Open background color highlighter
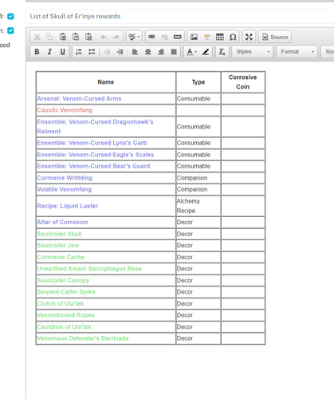Screen dimensions: 334x399 tap(206, 52)
